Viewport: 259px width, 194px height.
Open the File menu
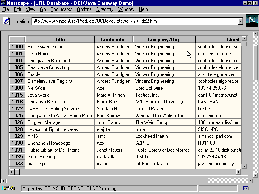coord(6,9)
